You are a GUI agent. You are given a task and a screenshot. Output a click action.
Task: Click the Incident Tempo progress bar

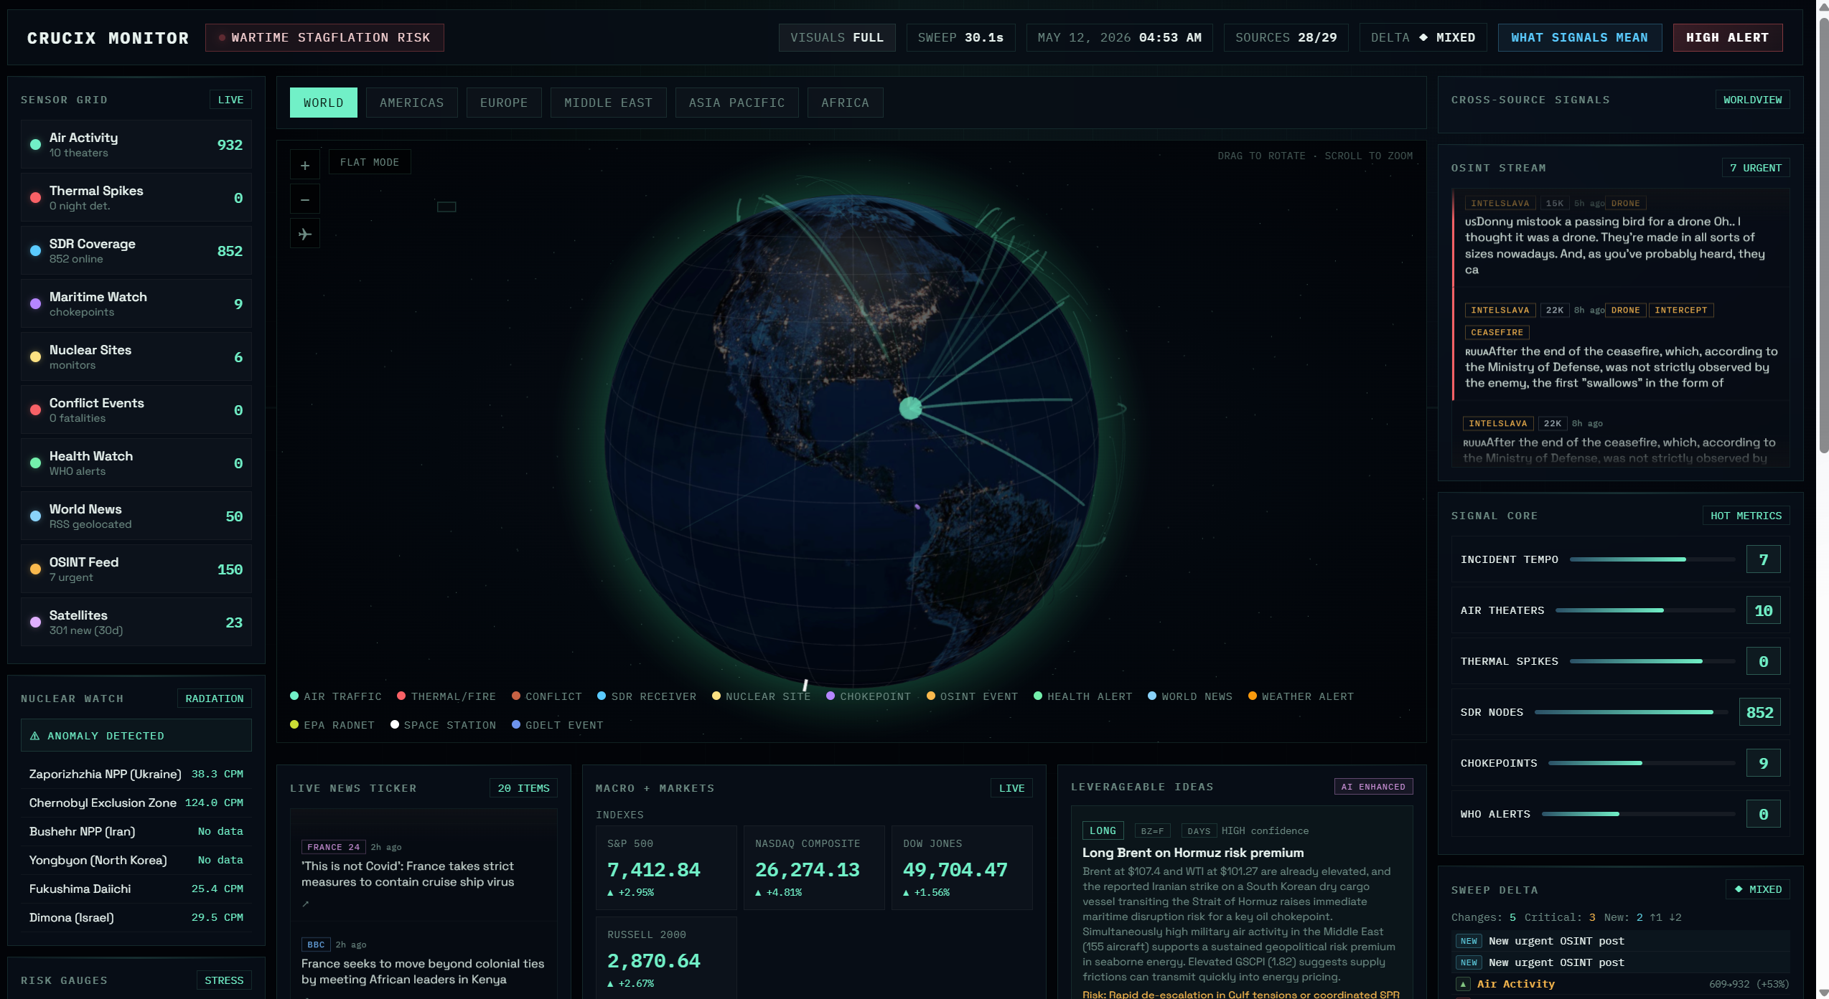click(x=1652, y=559)
